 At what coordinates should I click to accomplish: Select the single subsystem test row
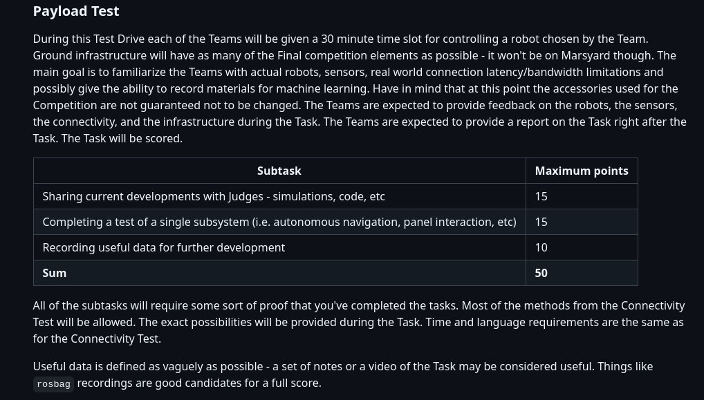point(335,222)
